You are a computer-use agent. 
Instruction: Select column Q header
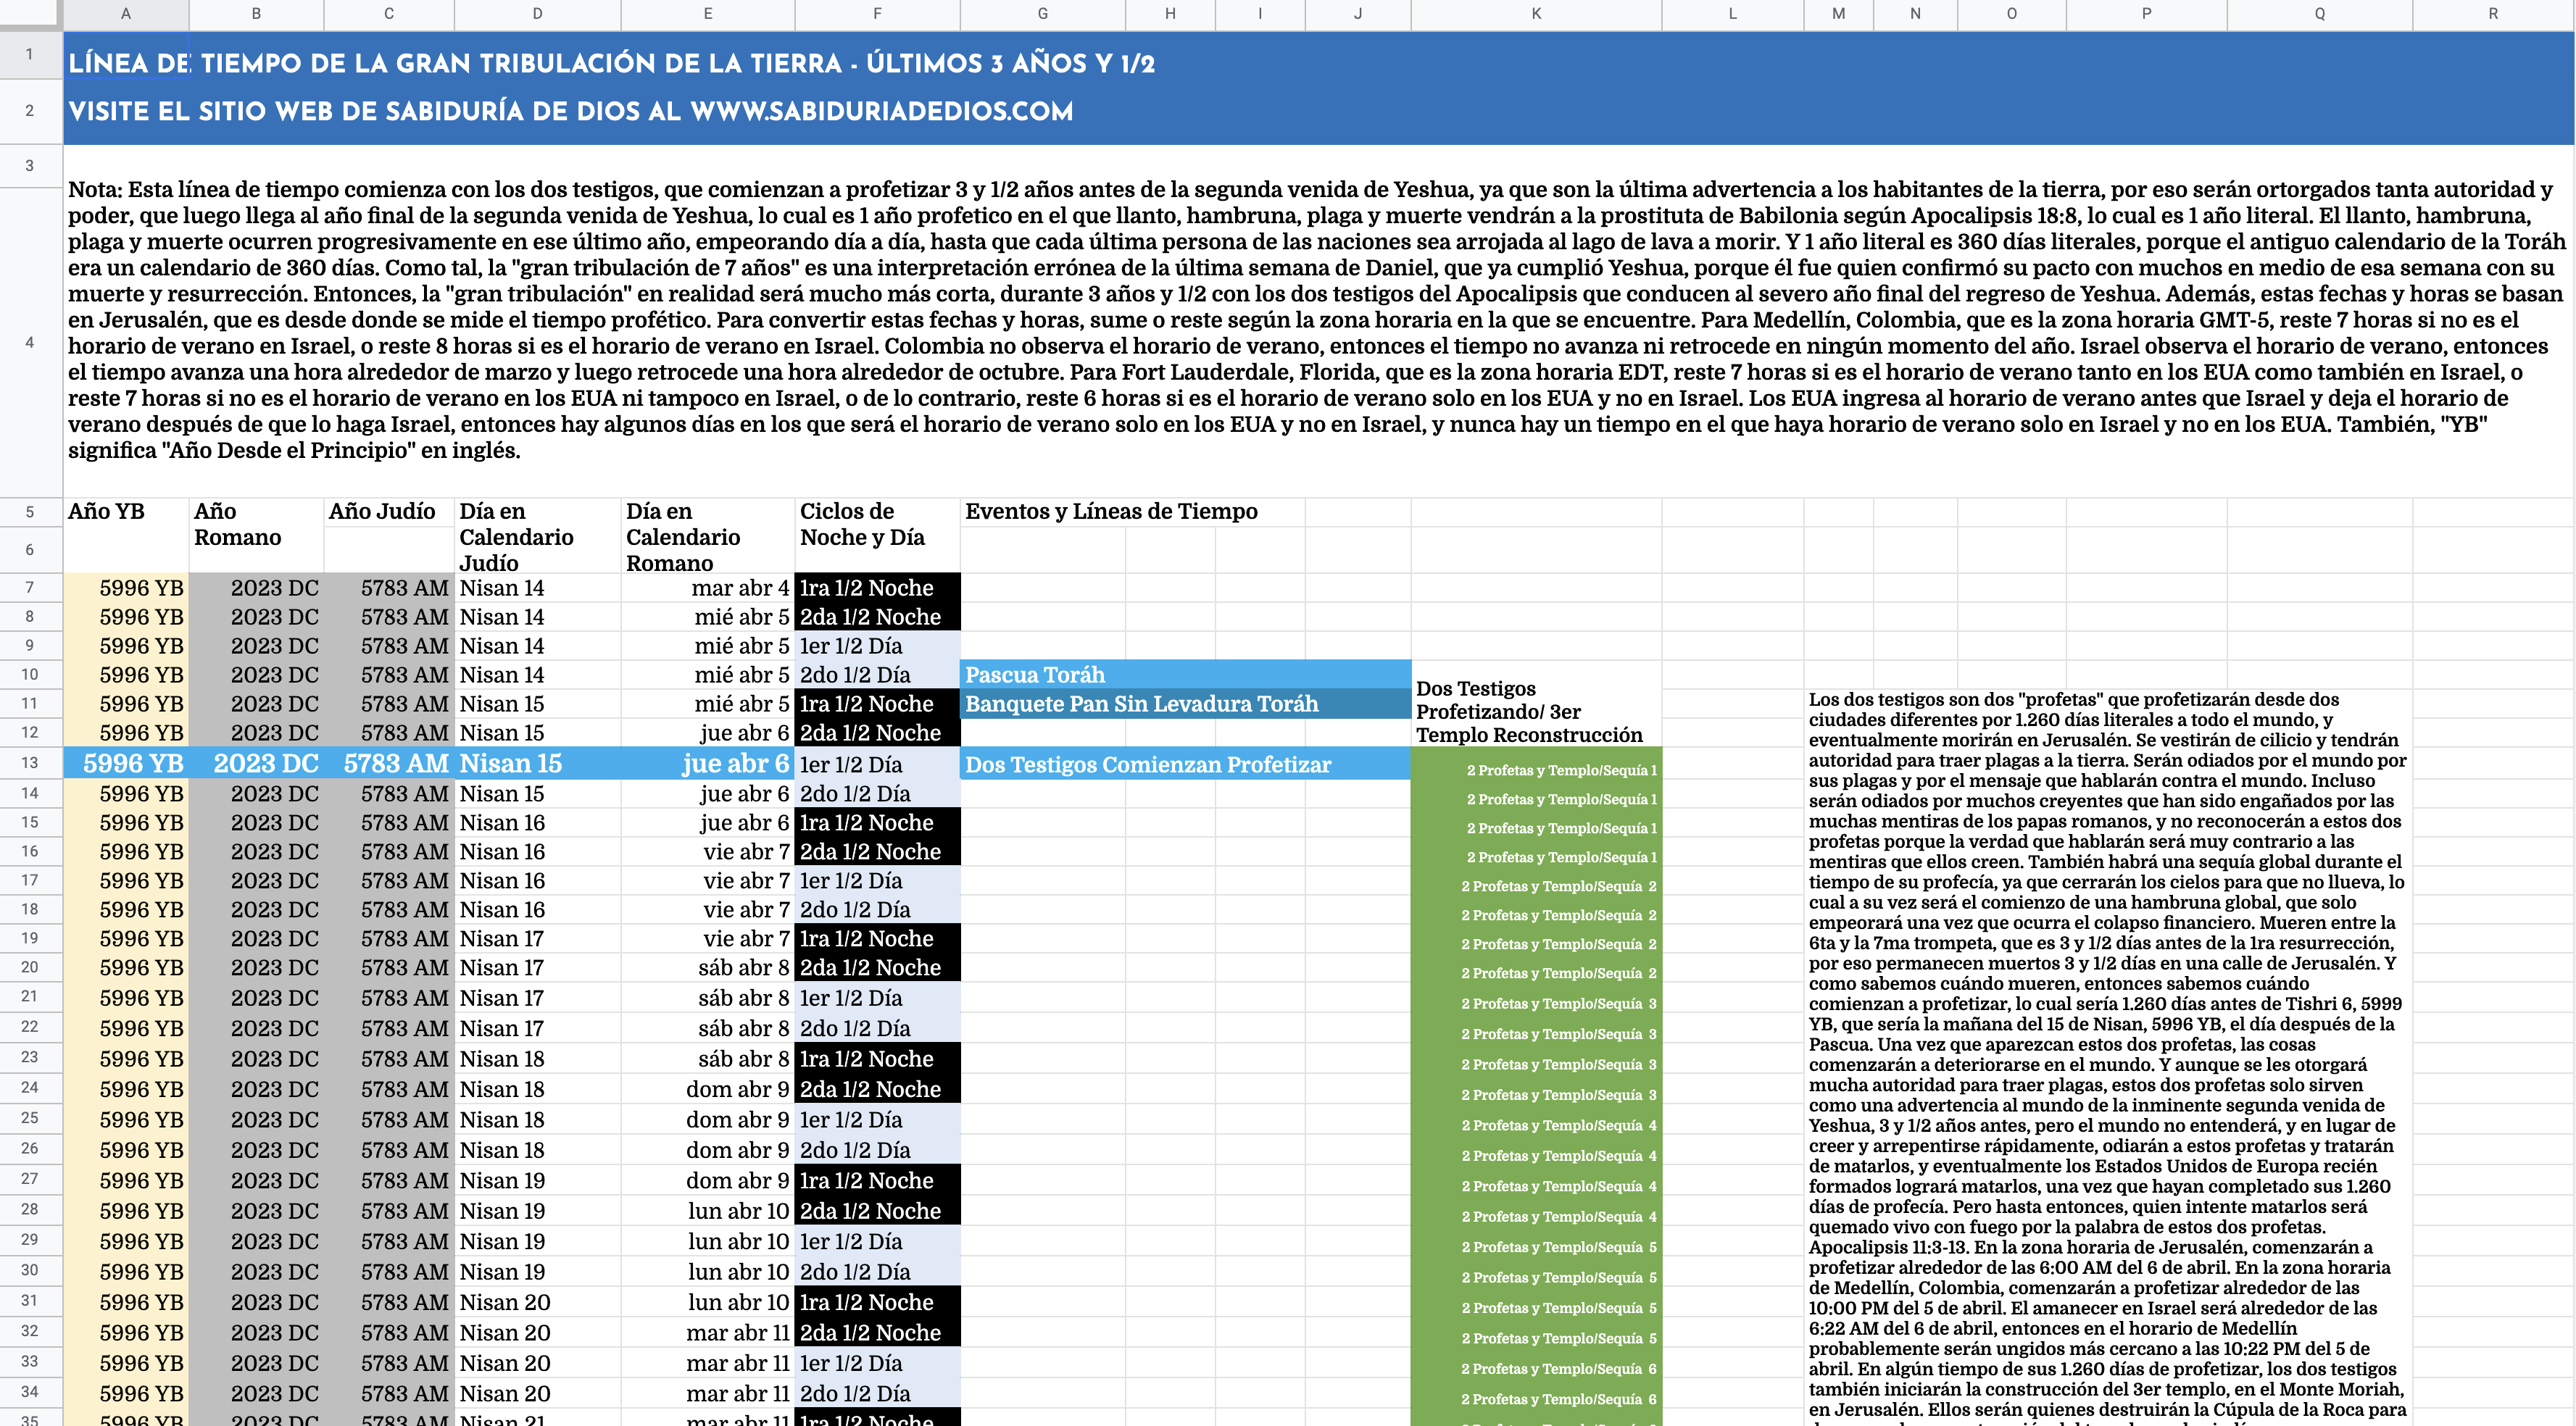coord(2319,14)
